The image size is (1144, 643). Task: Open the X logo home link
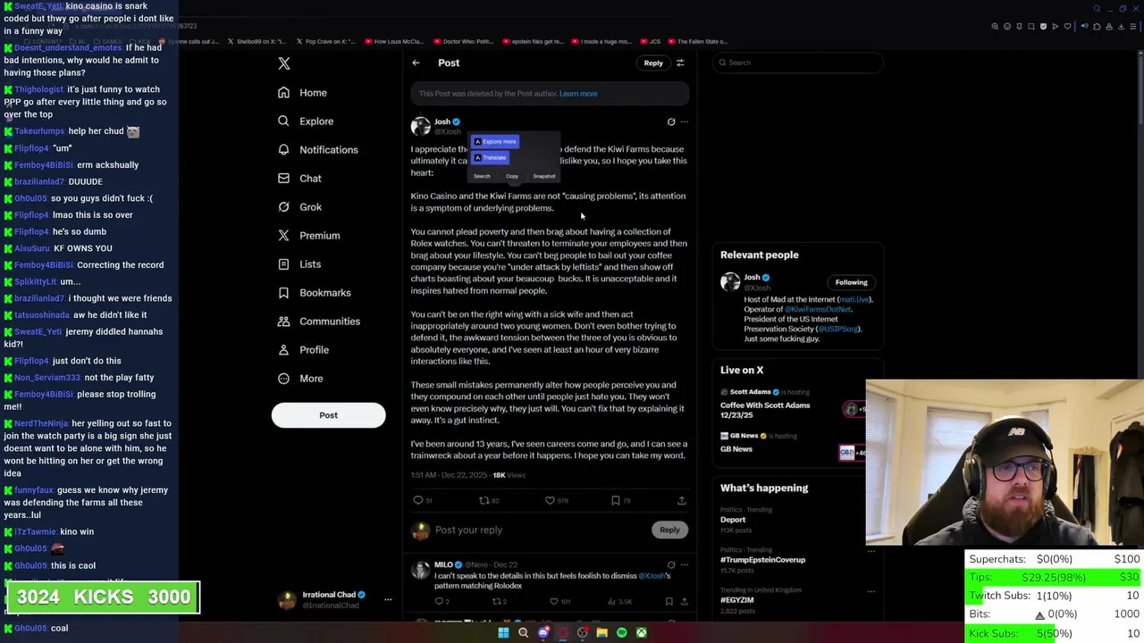coord(284,63)
